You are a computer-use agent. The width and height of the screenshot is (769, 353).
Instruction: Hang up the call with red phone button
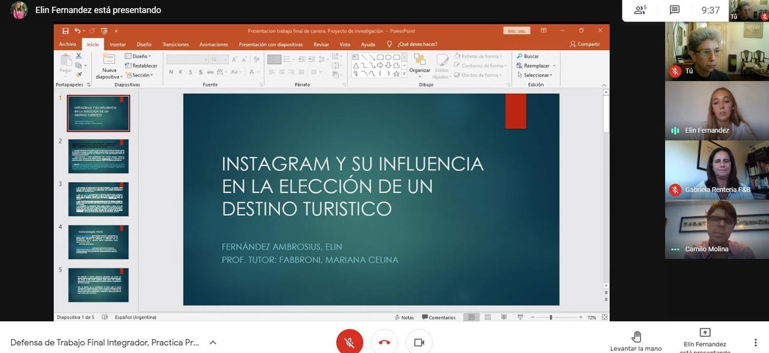(384, 342)
